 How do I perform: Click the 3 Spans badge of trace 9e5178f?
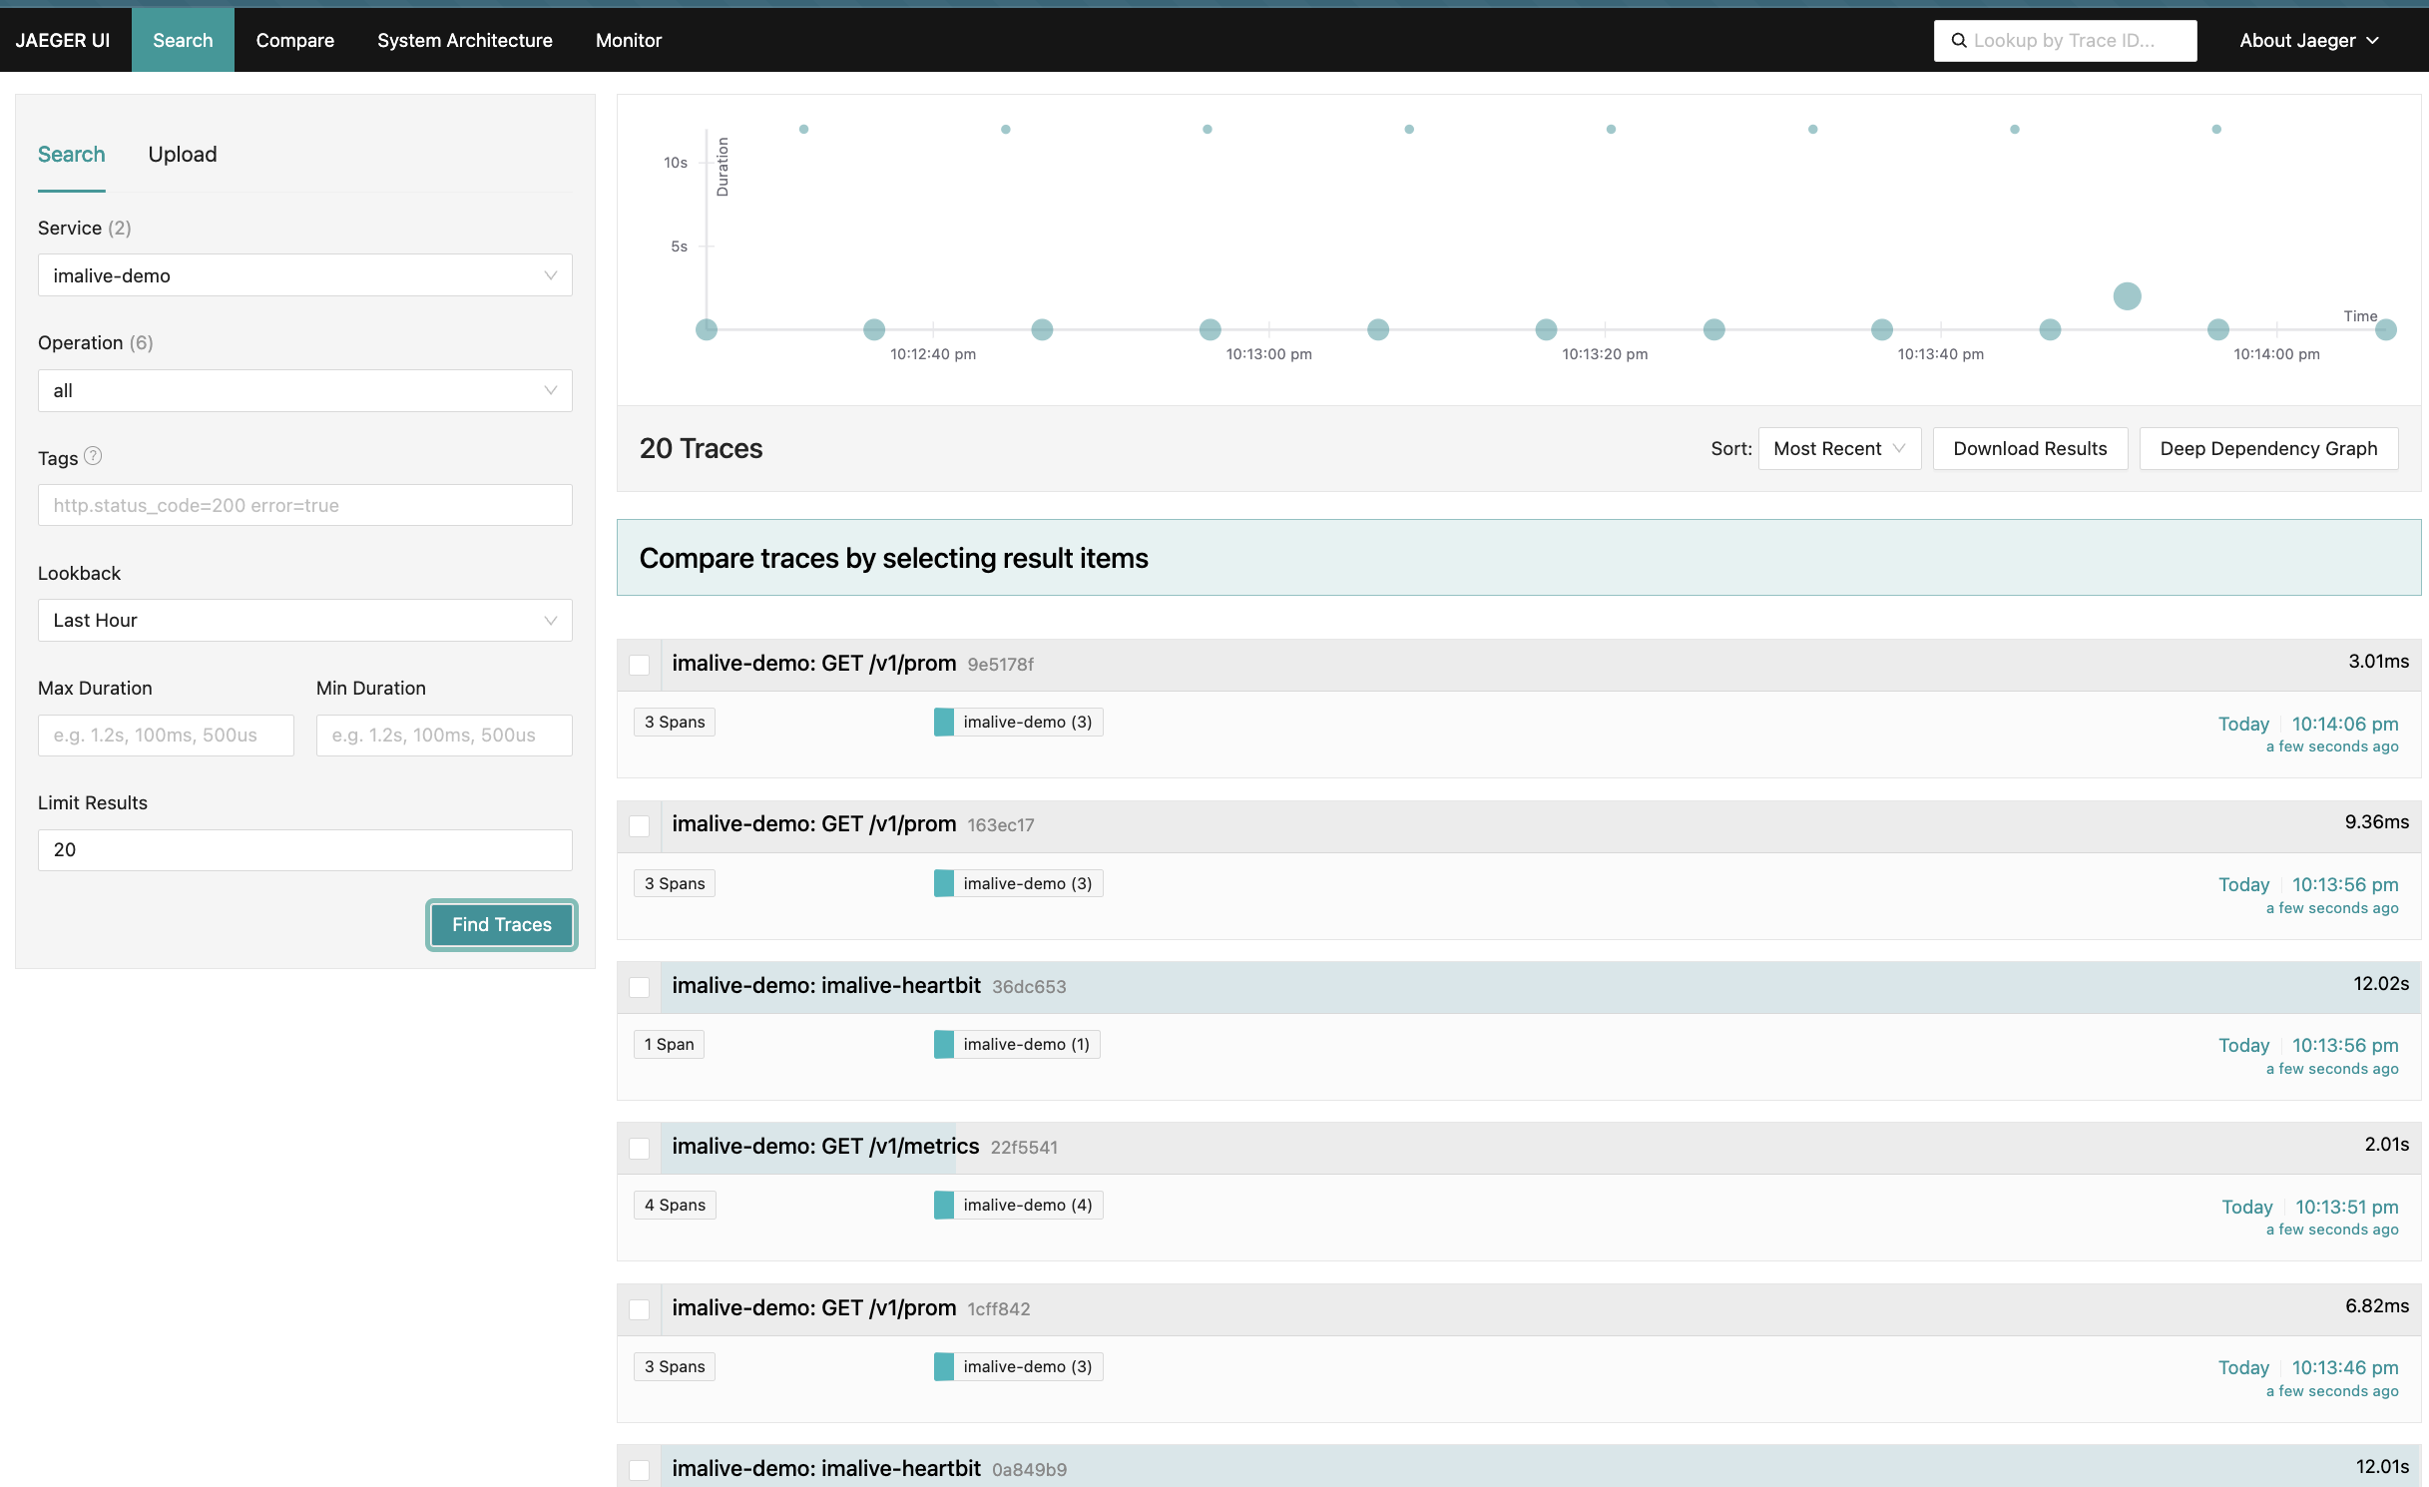675,722
